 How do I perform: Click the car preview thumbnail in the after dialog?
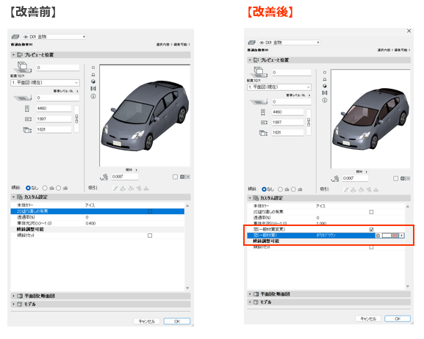click(x=370, y=119)
